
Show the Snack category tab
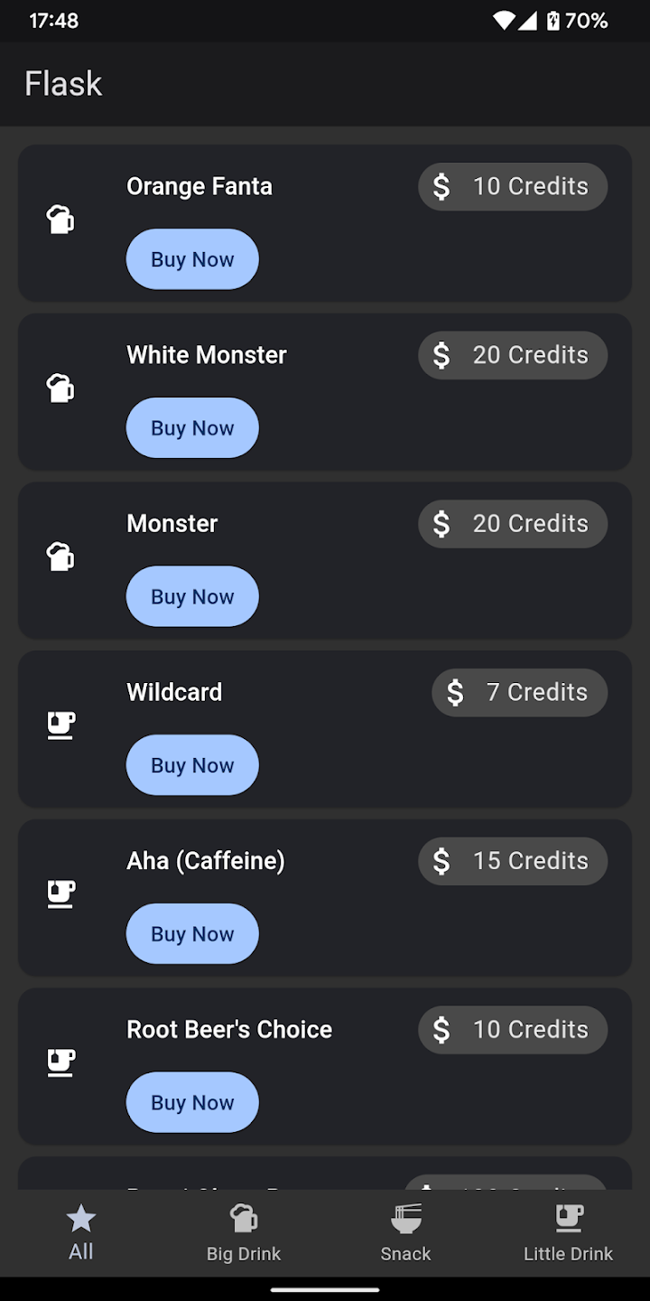(406, 1232)
